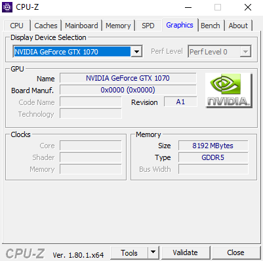
Task: Click the Tools button
Action: pyautogui.click(x=129, y=252)
